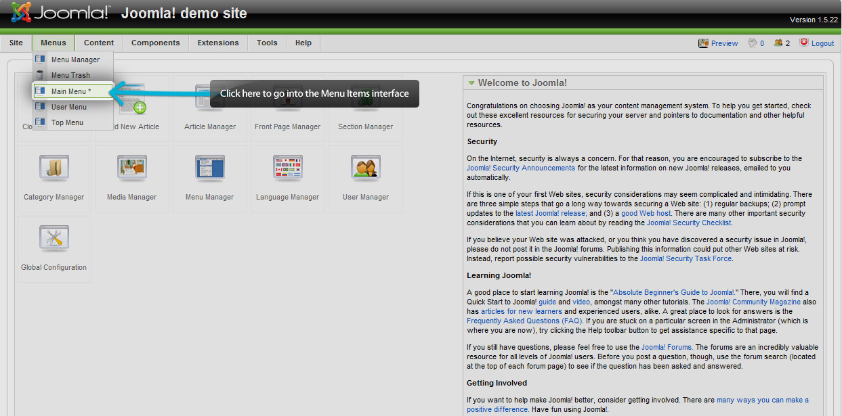Click the Learning Joomla! heading
The height and width of the screenshot is (416, 842).
pyautogui.click(x=499, y=275)
